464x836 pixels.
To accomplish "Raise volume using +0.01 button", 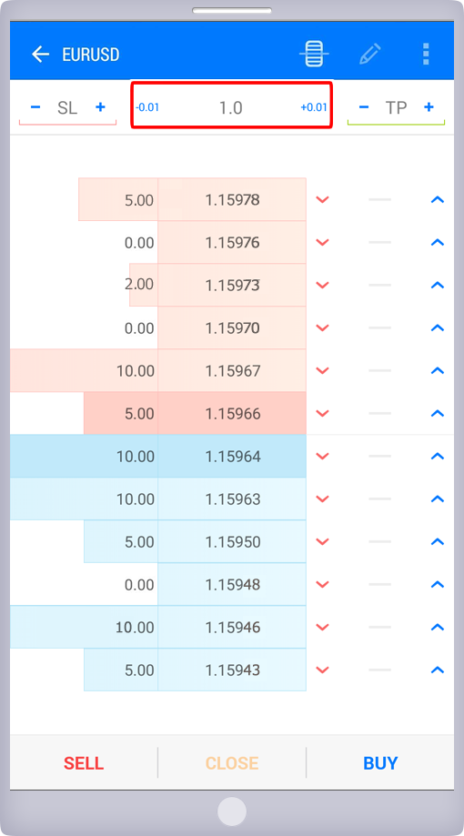I will (314, 107).
